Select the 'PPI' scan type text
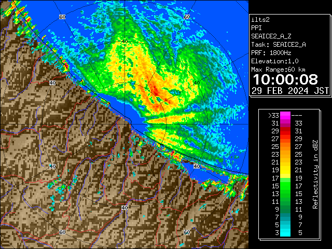This screenshot has width=332, height=249. point(256,28)
